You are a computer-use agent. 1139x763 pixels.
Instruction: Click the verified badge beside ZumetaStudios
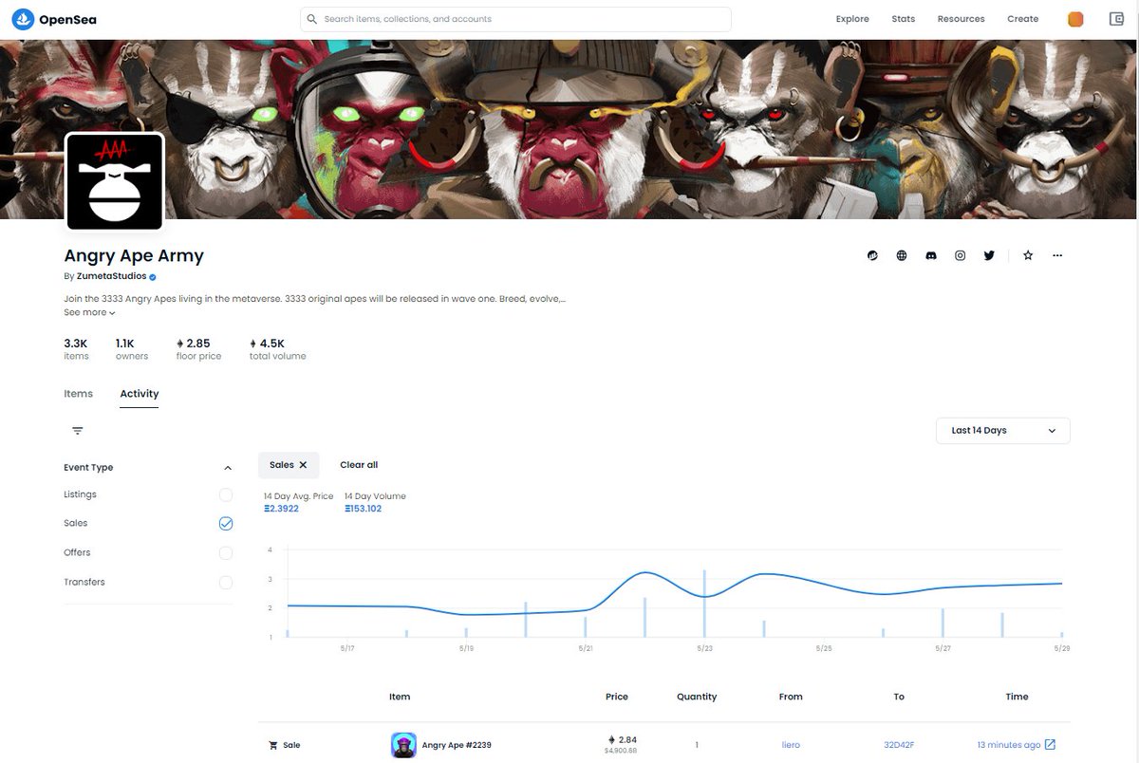(x=153, y=277)
